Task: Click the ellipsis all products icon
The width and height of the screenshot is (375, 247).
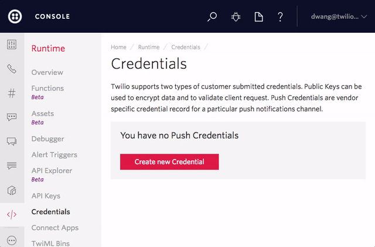Action: 12,240
